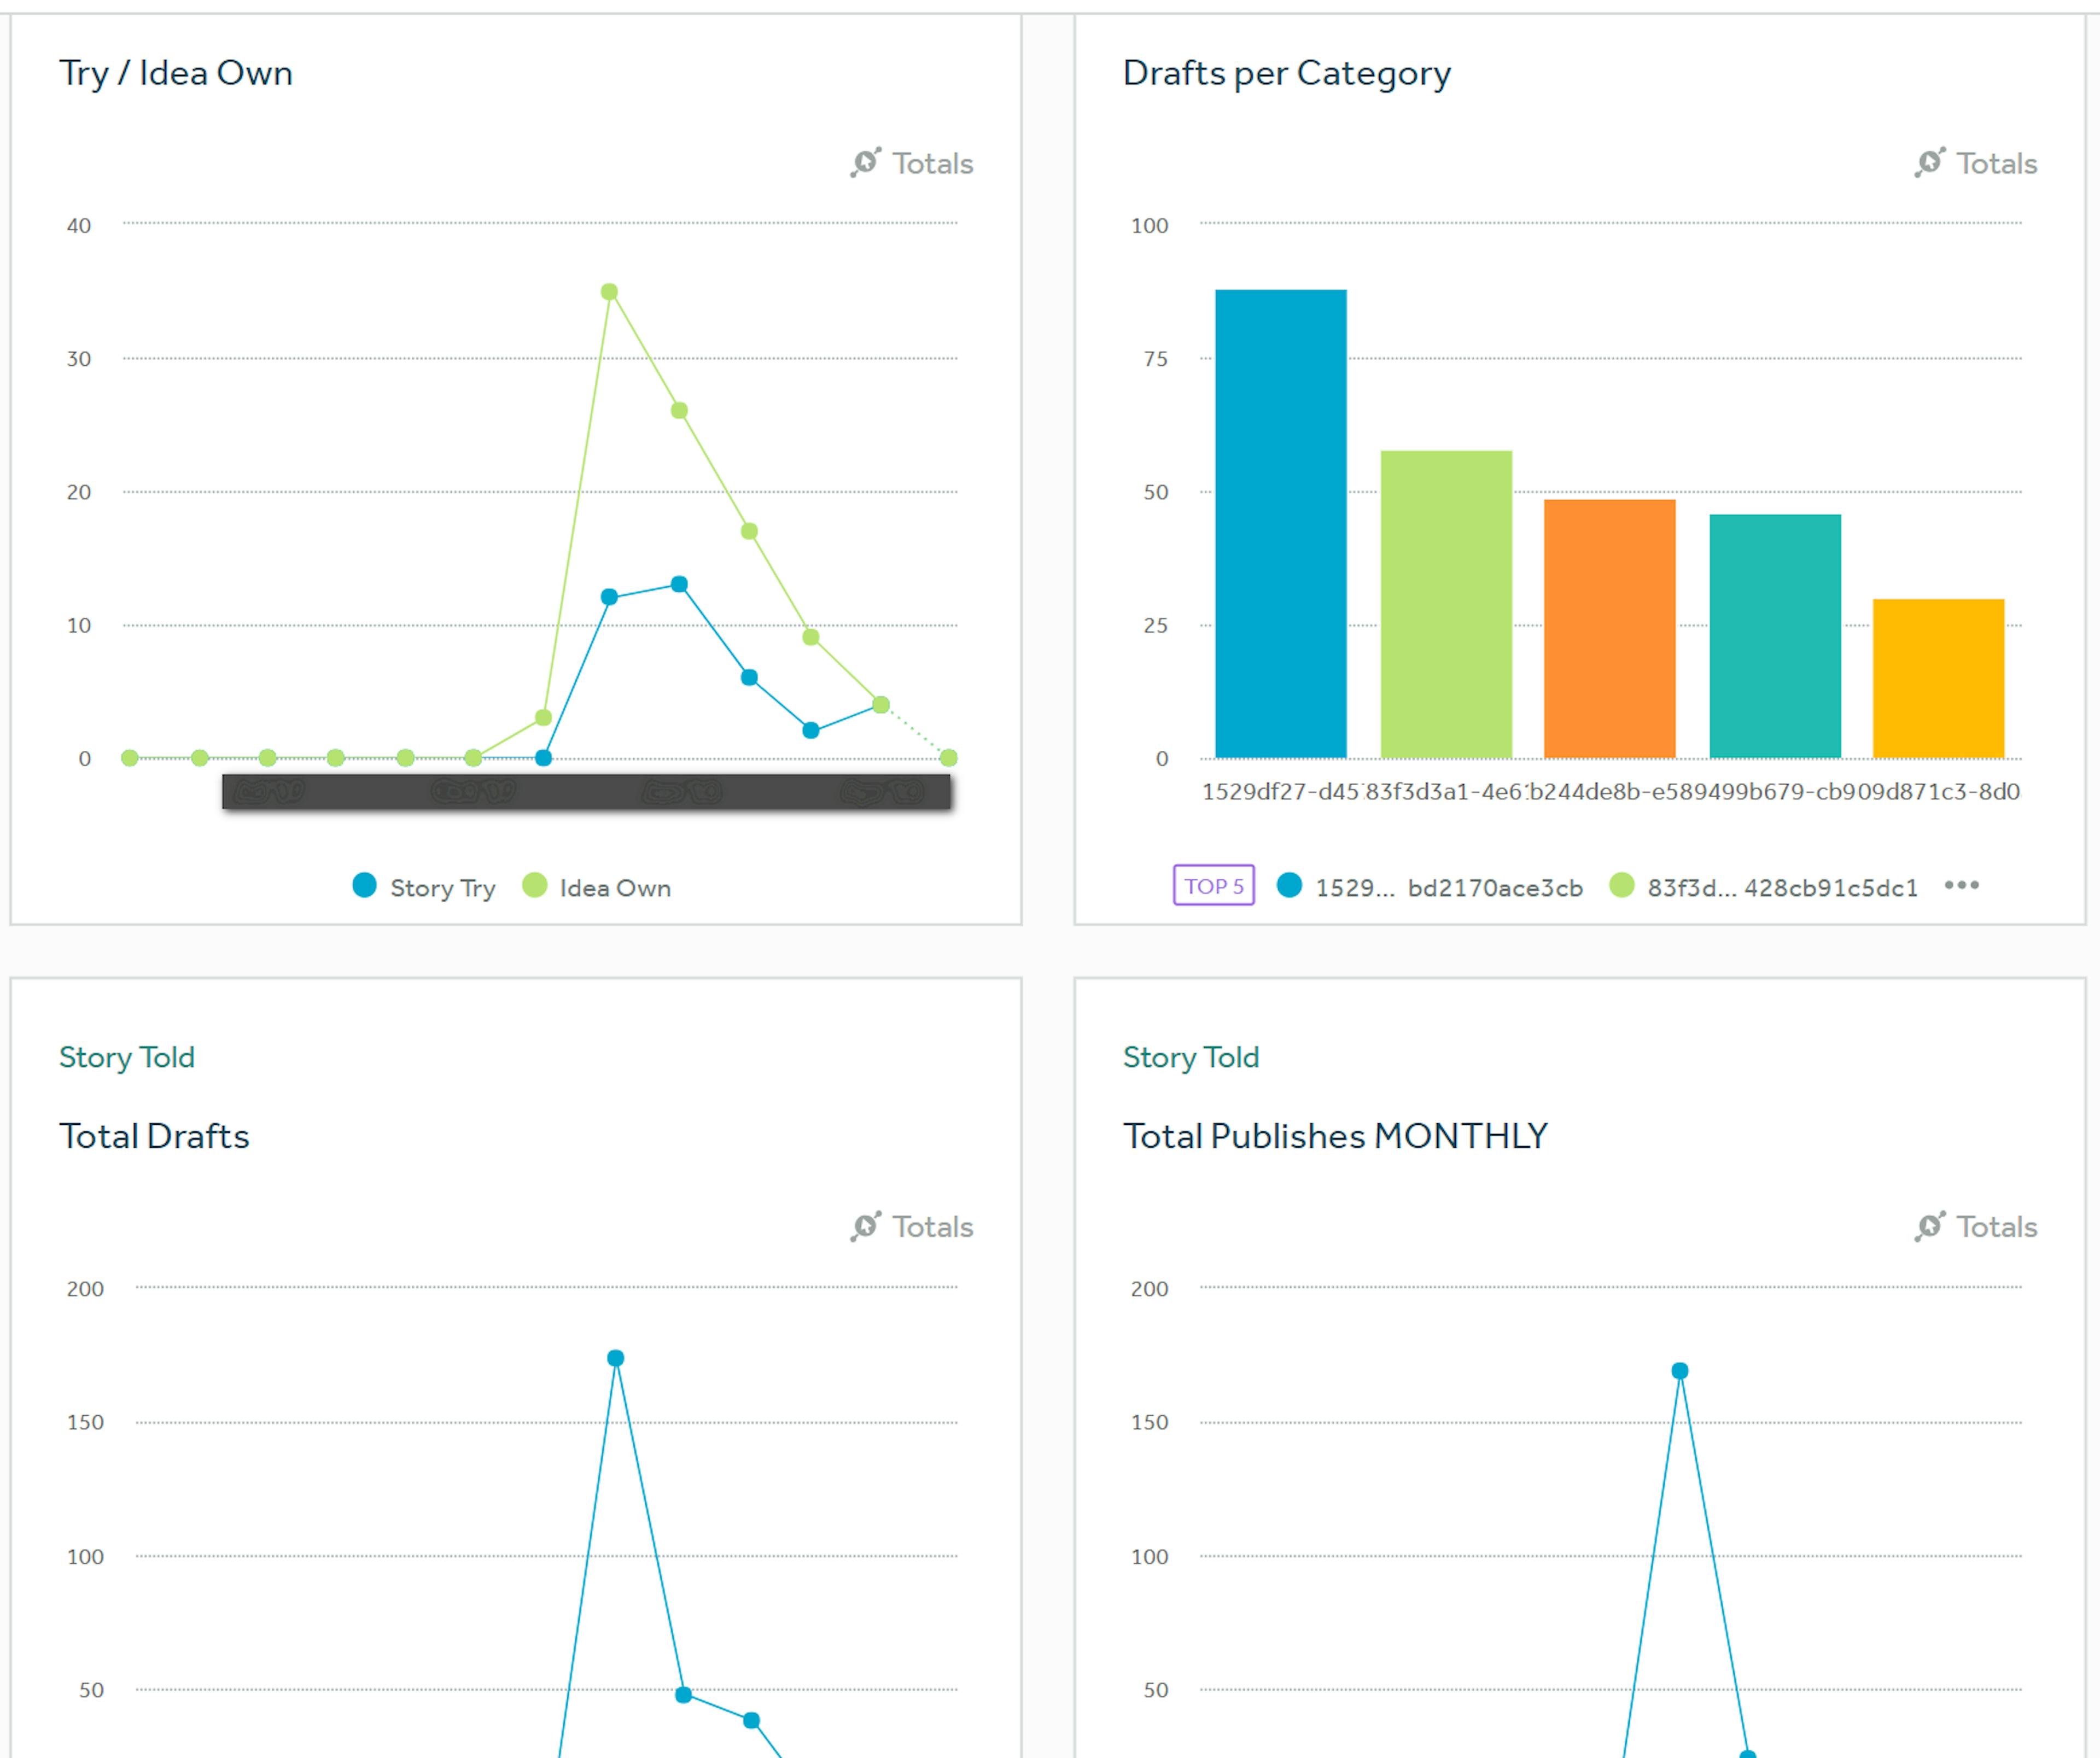This screenshot has height=1758, width=2100.
Task: Open Totals label in Drafts per Category panel
Action: [1996, 163]
